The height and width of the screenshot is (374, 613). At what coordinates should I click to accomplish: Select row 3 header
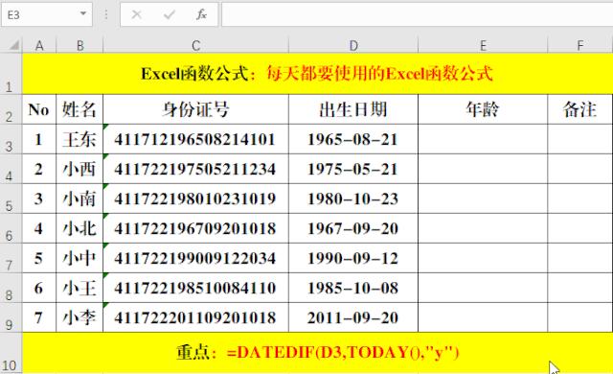coord(11,139)
